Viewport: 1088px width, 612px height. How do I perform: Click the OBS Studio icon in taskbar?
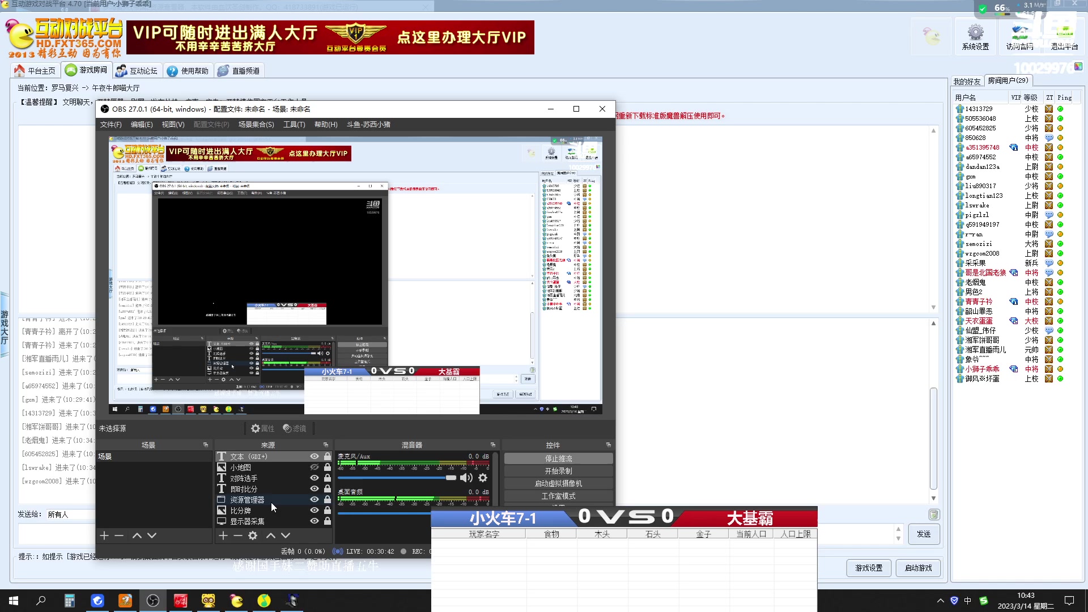[x=153, y=601]
